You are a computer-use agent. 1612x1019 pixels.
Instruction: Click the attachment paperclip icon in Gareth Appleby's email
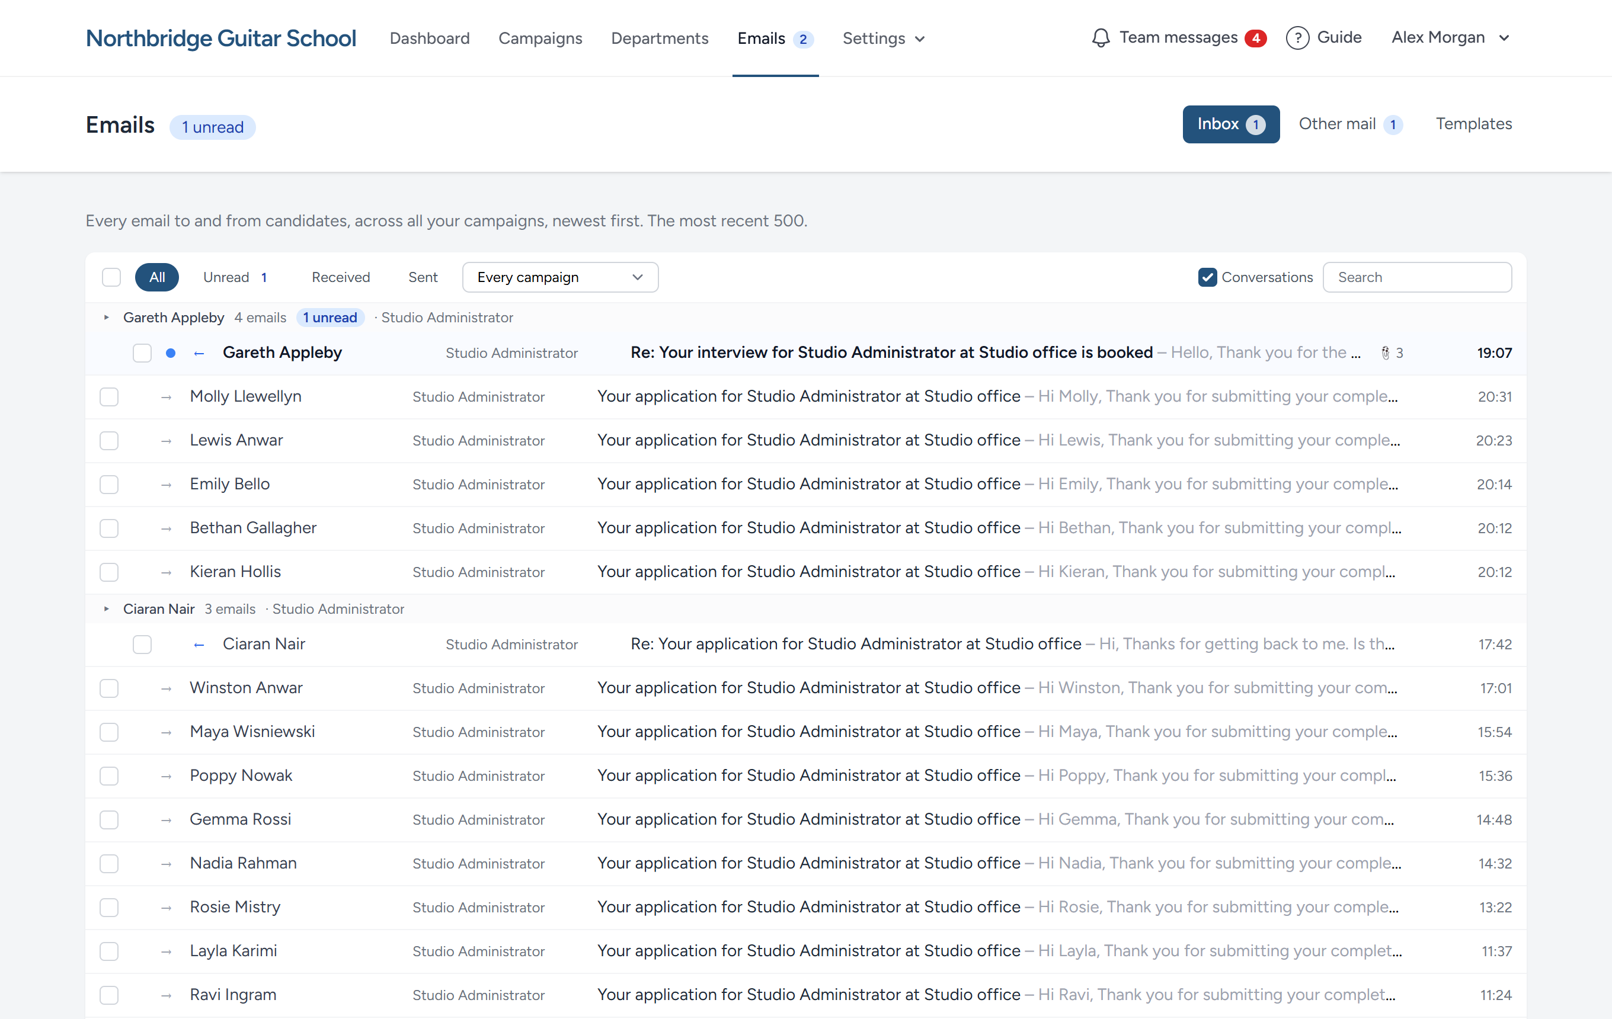(1385, 353)
